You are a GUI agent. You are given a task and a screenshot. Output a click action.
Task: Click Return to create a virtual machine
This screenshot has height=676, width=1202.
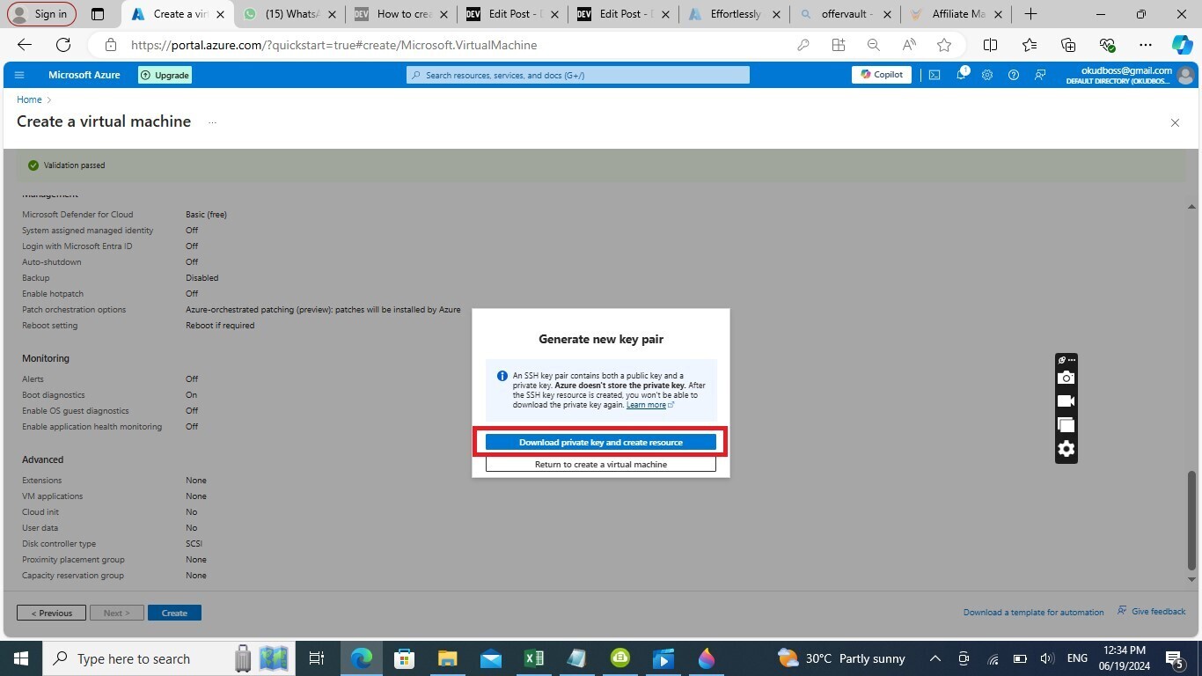tap(601, 464)
